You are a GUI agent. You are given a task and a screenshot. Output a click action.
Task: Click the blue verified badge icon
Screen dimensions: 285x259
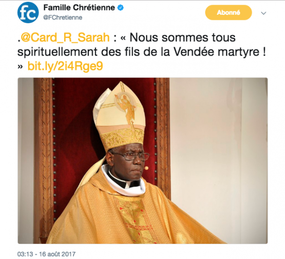click(120, 8)
